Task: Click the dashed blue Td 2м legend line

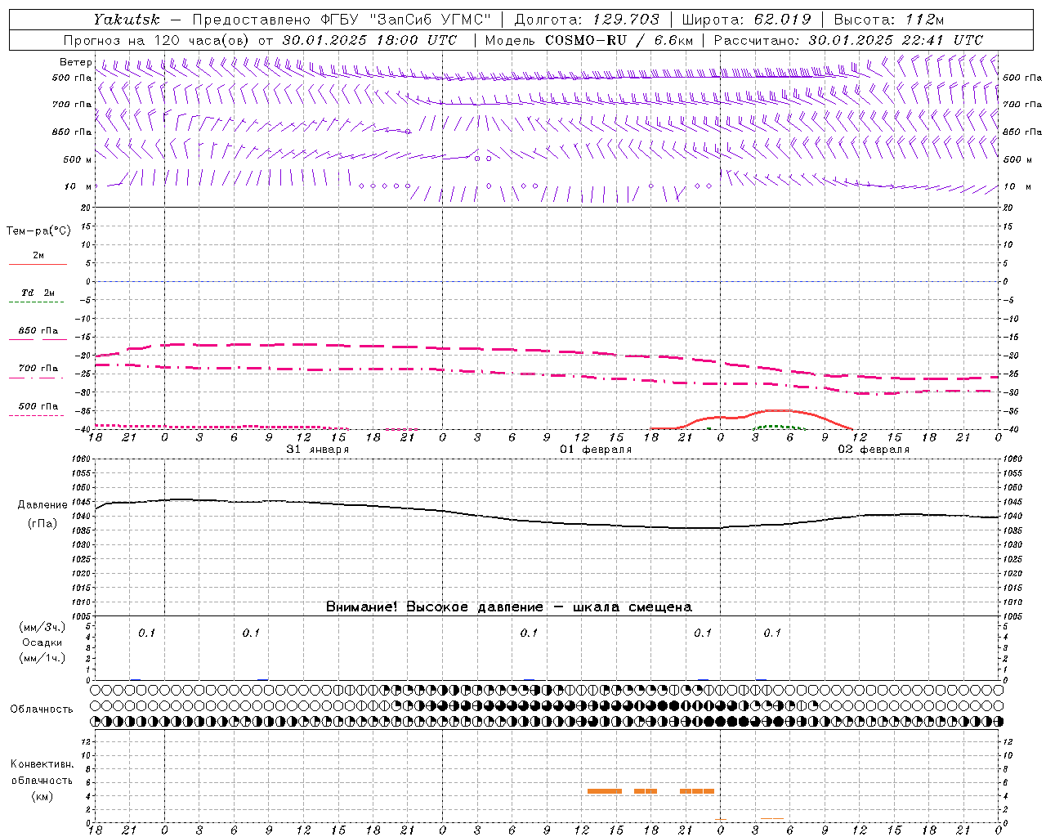Action: (x=36, y=302)
